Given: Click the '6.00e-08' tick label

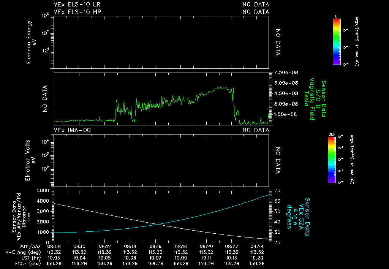Looking at the screenshot, I should (x=286, y=83).
